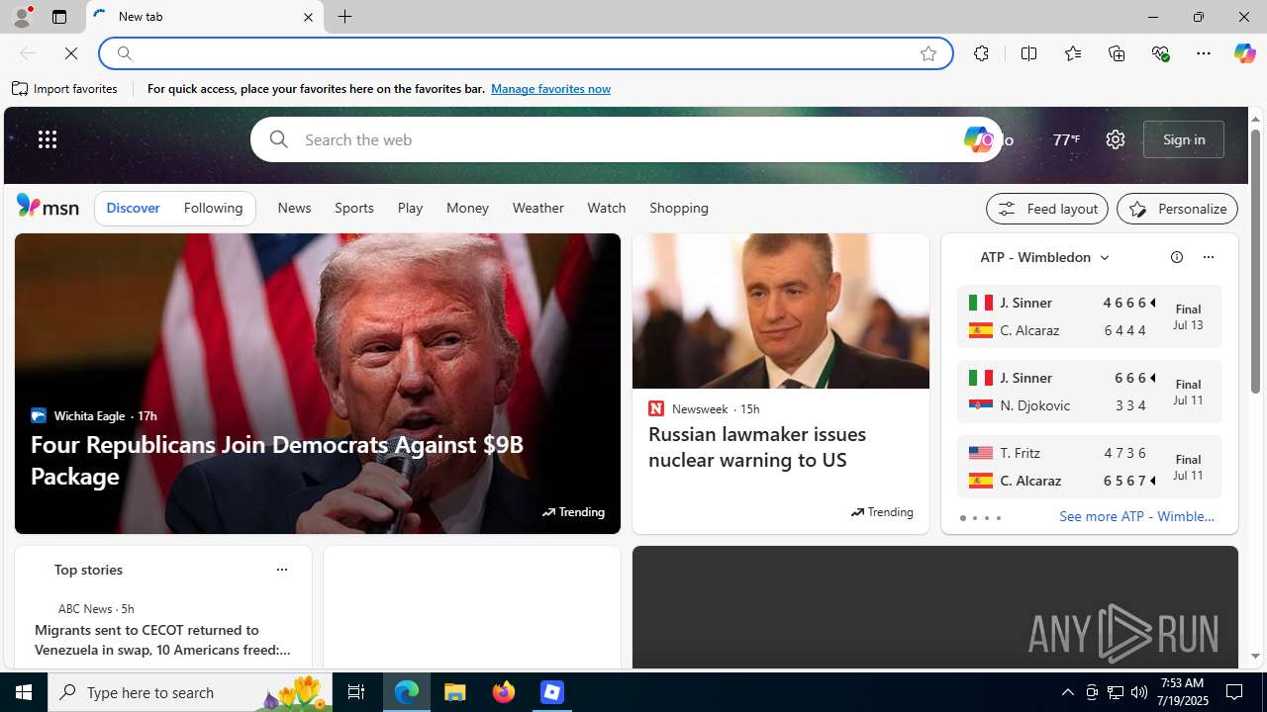Open Sinner vs Djokovic match result
The image size is (1267, 712).
pyautogui.click(x=1089, y=392)
